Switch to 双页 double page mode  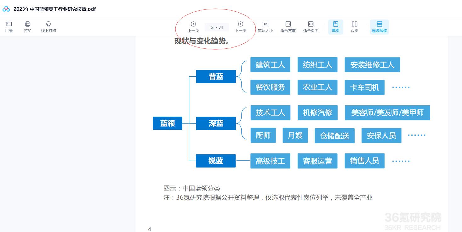pyautogui.click(x=355, y=27)
